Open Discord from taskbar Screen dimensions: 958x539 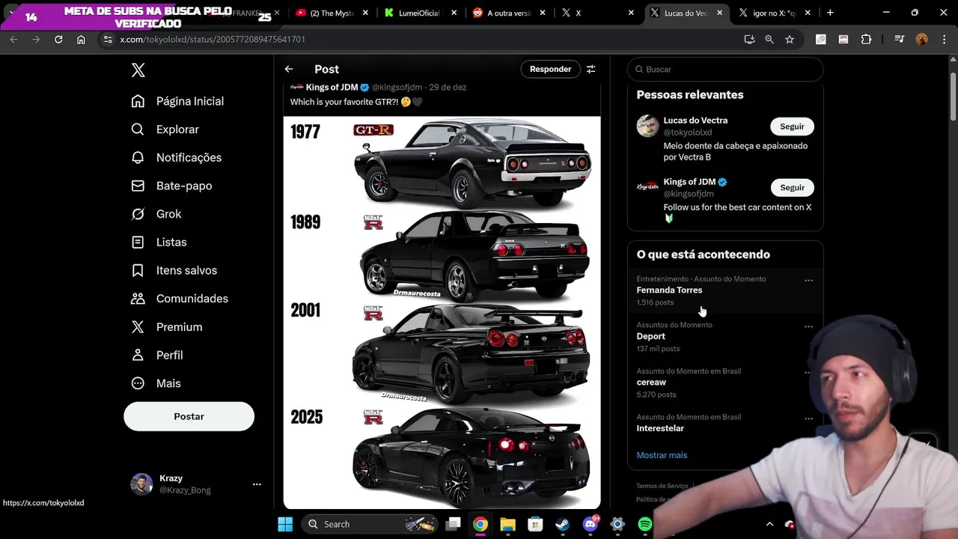(590, 524)
